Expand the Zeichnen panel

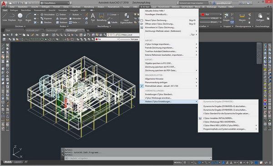tap(20, 26)
